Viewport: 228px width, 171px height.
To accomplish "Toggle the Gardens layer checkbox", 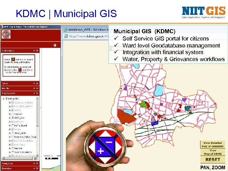I will coord(13,110).
